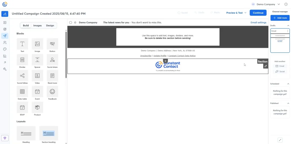Collapse the Drafts section
The width and height of the screenshot is (291, 144).
coord(288,25)
